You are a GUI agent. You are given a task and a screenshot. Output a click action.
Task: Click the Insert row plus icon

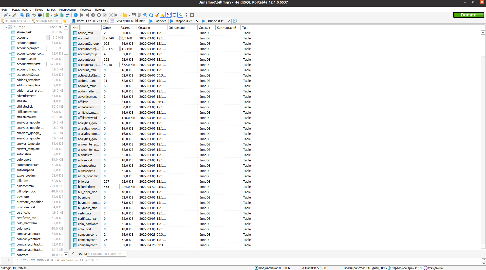pos(93,15)
